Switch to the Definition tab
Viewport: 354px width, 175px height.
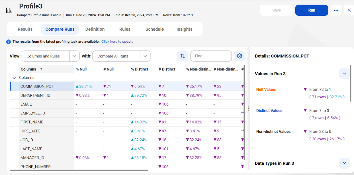[95, 29]
